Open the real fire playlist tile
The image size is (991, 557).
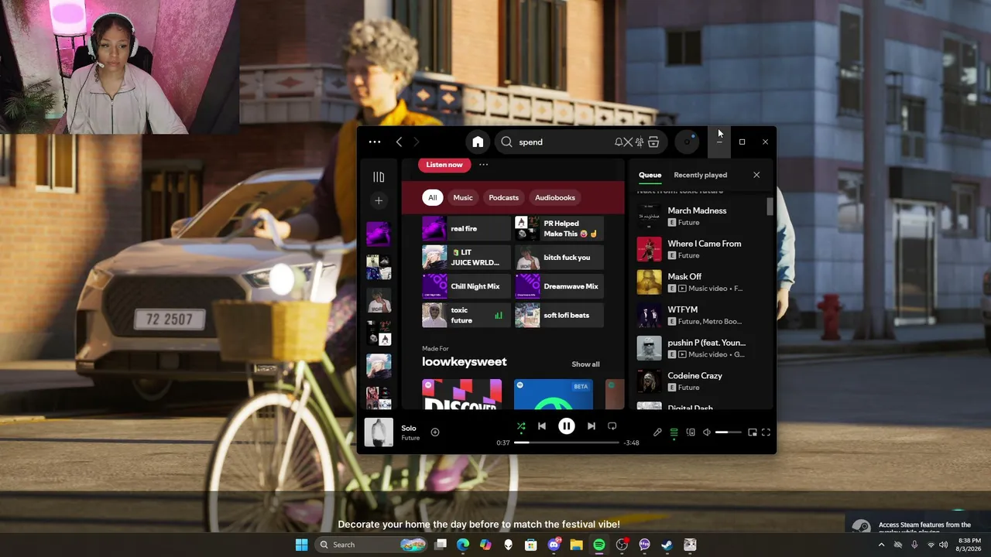click(x=466, y=229)
